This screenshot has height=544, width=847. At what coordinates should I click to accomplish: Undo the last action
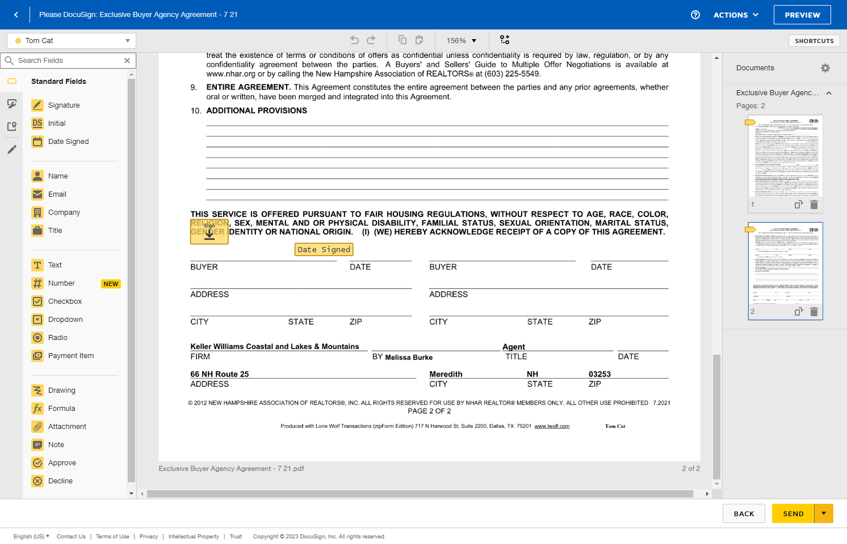354,40
